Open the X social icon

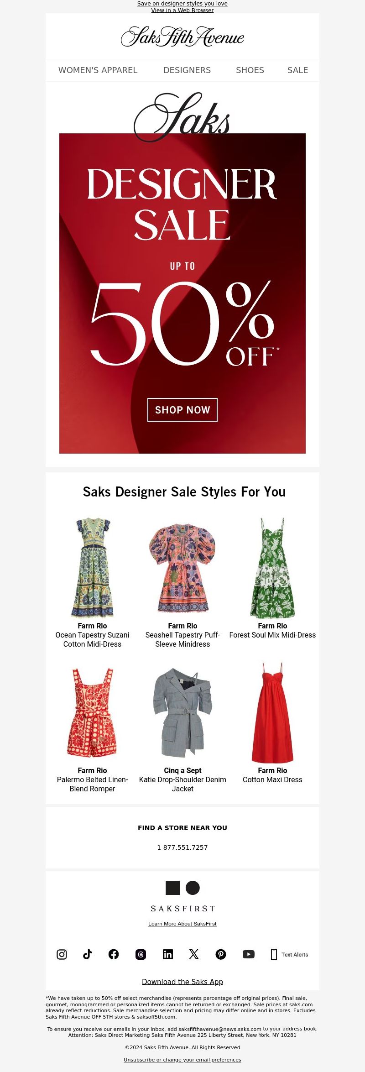tap(194, 954)
